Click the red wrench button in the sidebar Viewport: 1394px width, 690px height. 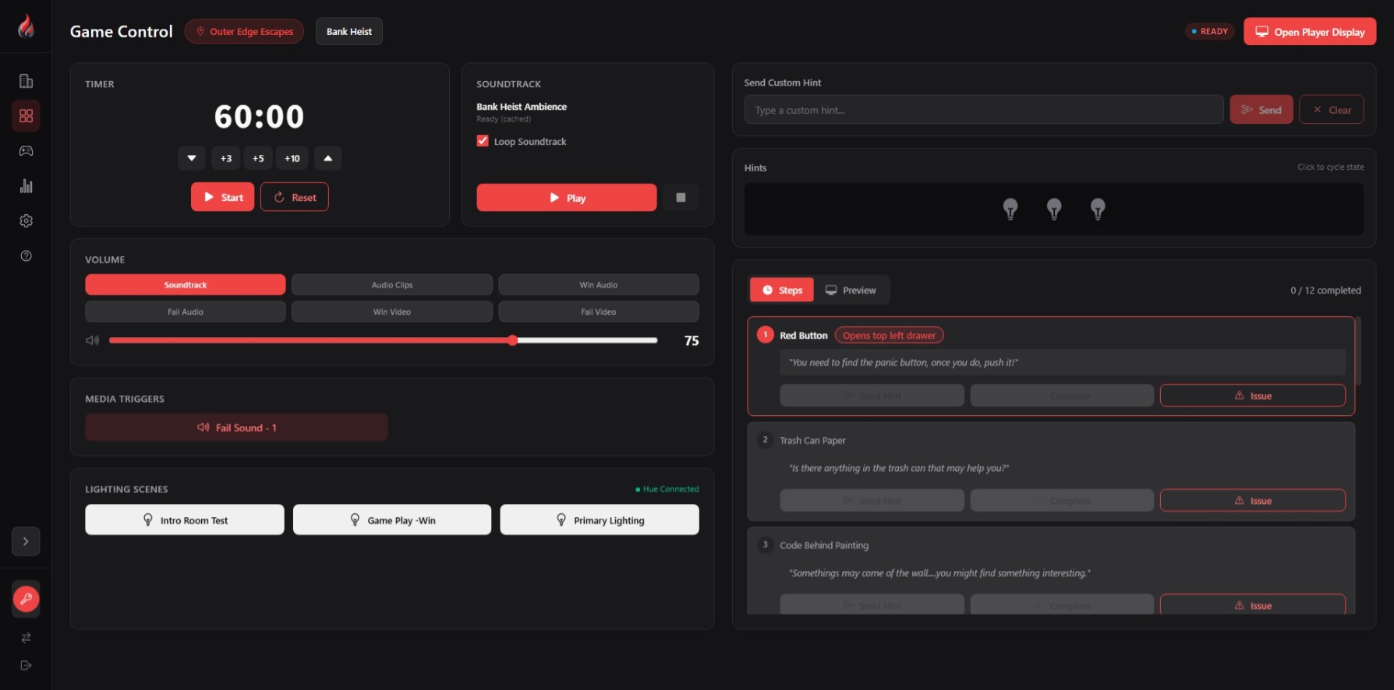point(26,599)
